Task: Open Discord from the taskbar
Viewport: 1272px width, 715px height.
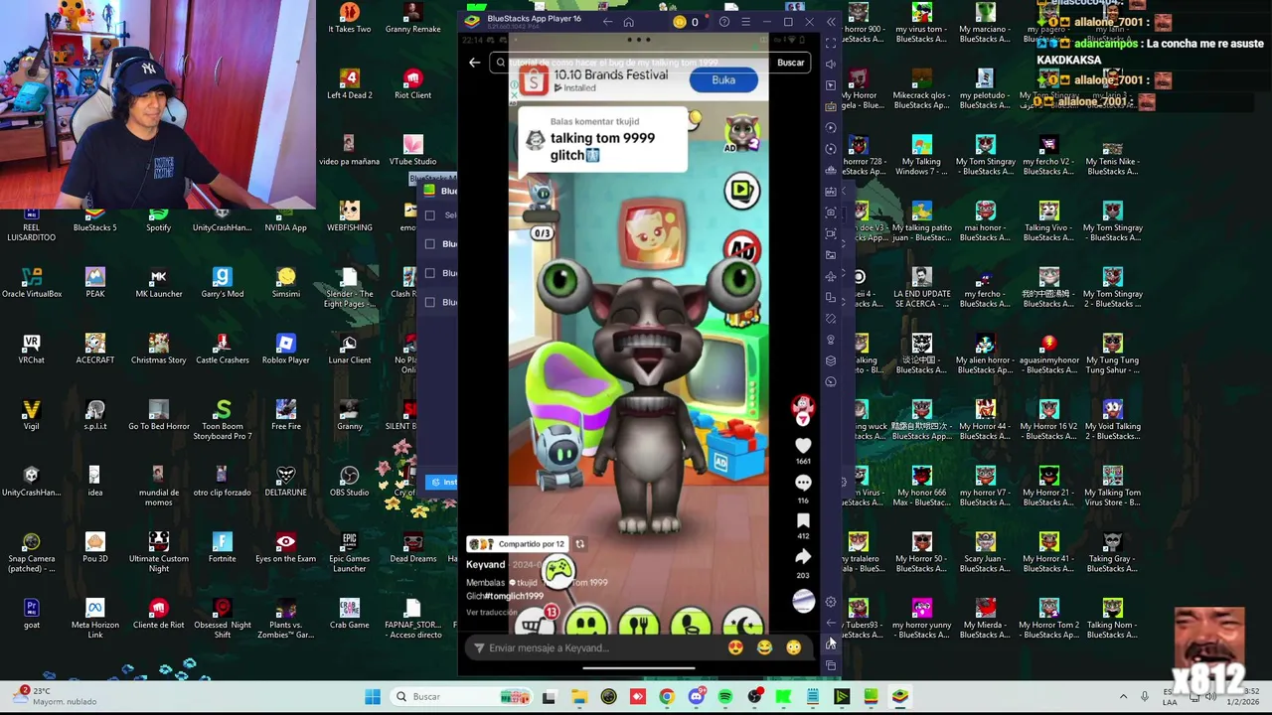Action: coord(696,697)
